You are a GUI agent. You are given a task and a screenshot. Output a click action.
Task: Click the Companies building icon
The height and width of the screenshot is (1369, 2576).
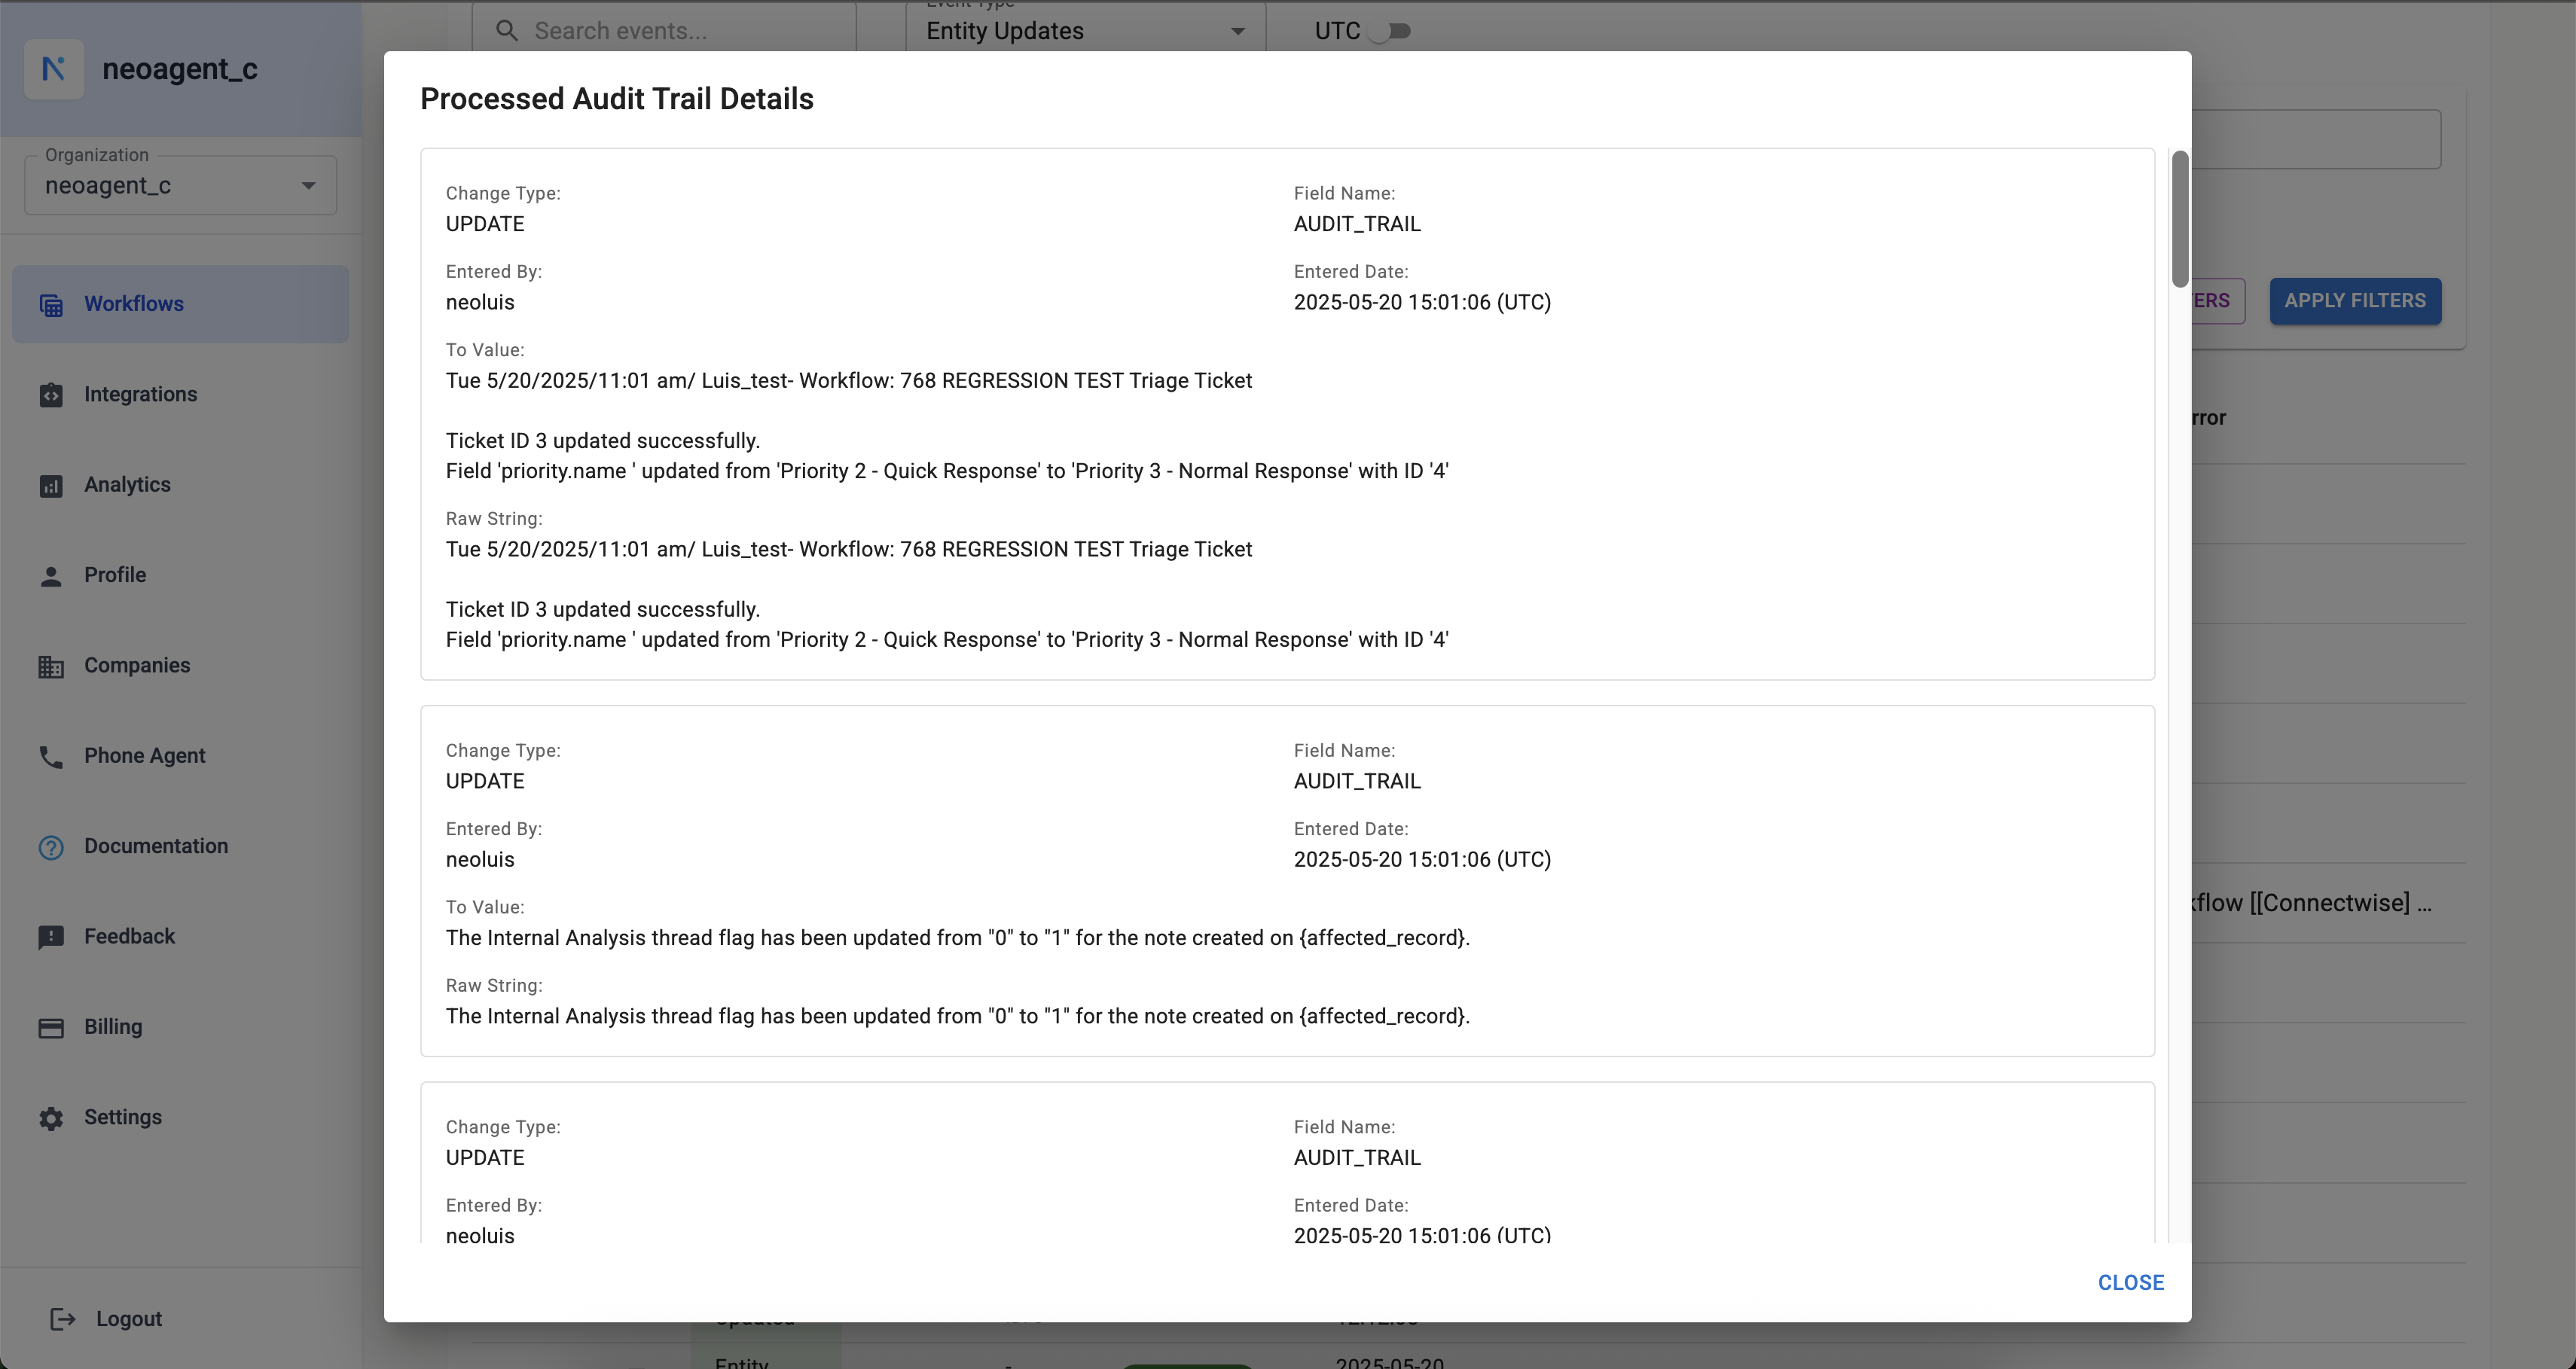[51, 666]
